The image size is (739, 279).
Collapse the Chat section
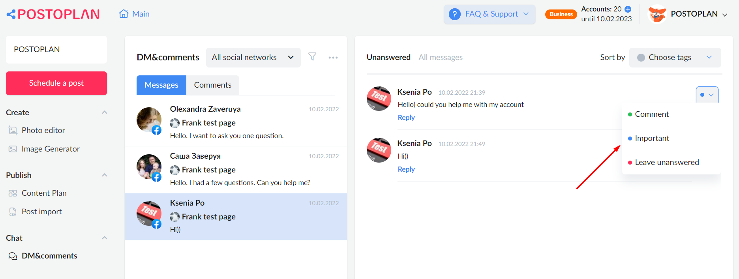click(105, 238)
